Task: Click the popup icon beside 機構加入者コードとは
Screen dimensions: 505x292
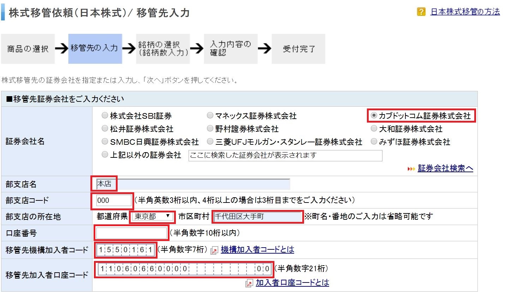Action: pyautogui.click(x=214, y=250)
